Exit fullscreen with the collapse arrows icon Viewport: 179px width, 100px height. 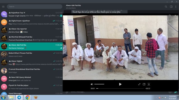(139, 84)
